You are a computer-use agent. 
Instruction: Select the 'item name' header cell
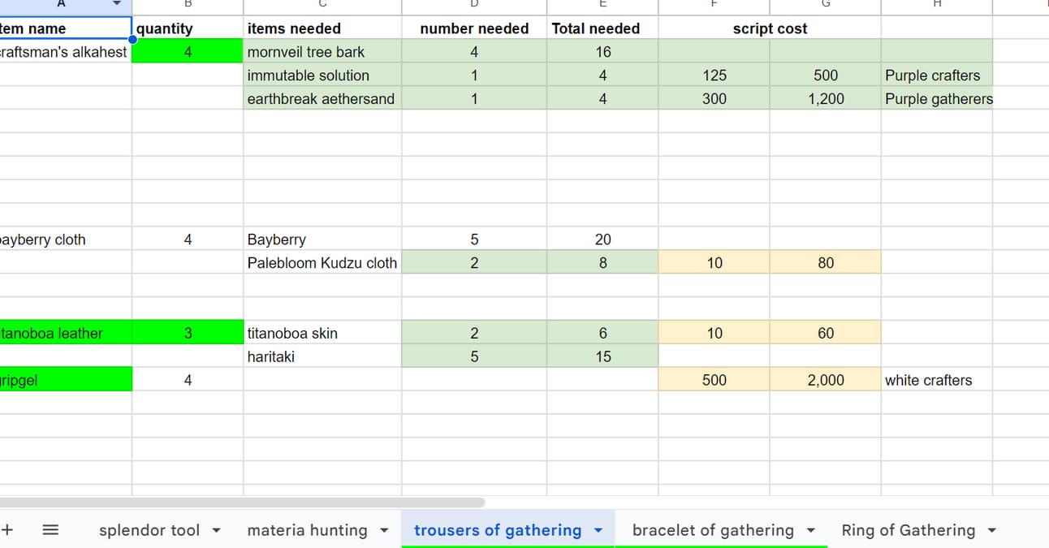[66, 28]
